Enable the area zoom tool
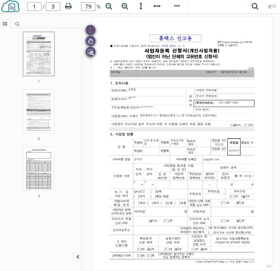280x271 pixels. click(x=90, y=52)
